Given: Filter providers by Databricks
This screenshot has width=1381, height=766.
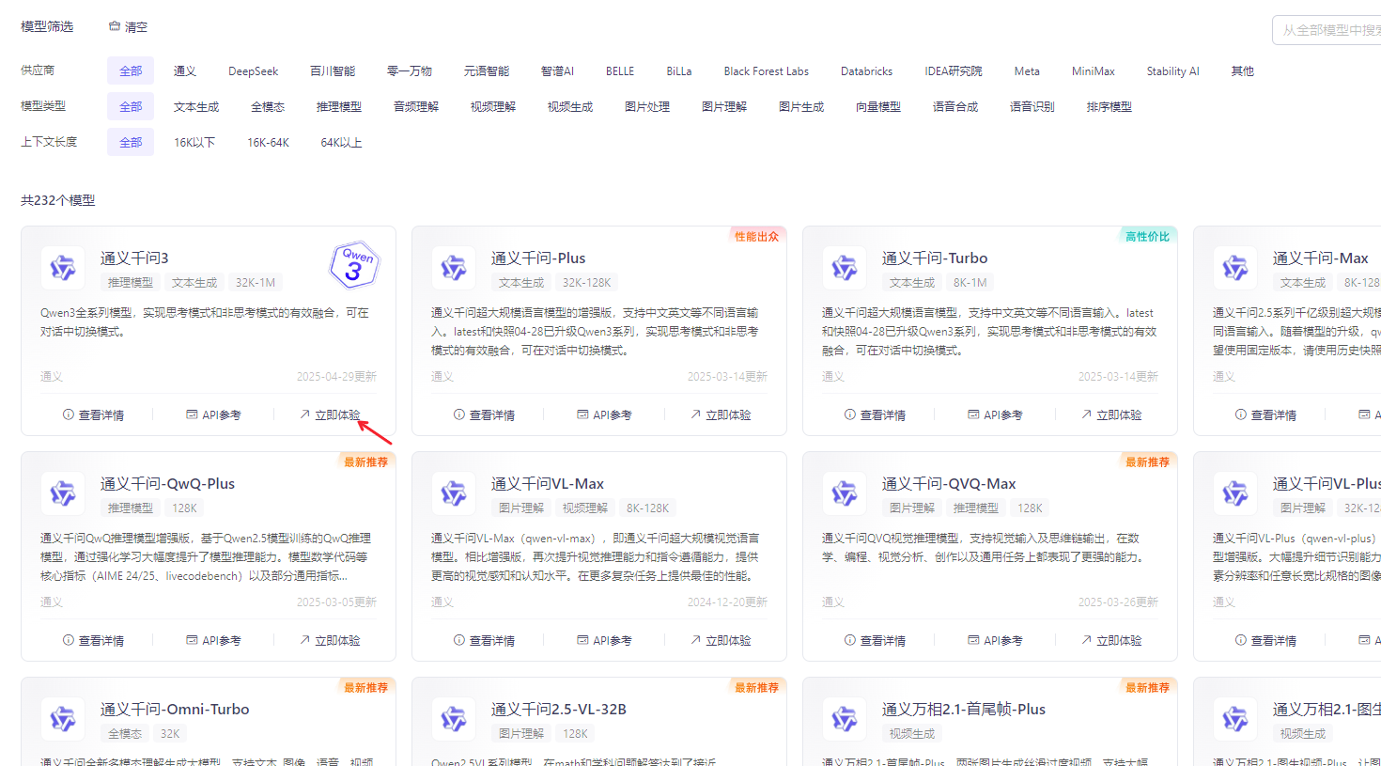Looking at the screenshot, I should coord(866,70).
